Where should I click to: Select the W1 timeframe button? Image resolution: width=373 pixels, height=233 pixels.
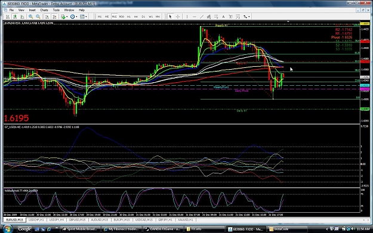[x=150, y=17]
